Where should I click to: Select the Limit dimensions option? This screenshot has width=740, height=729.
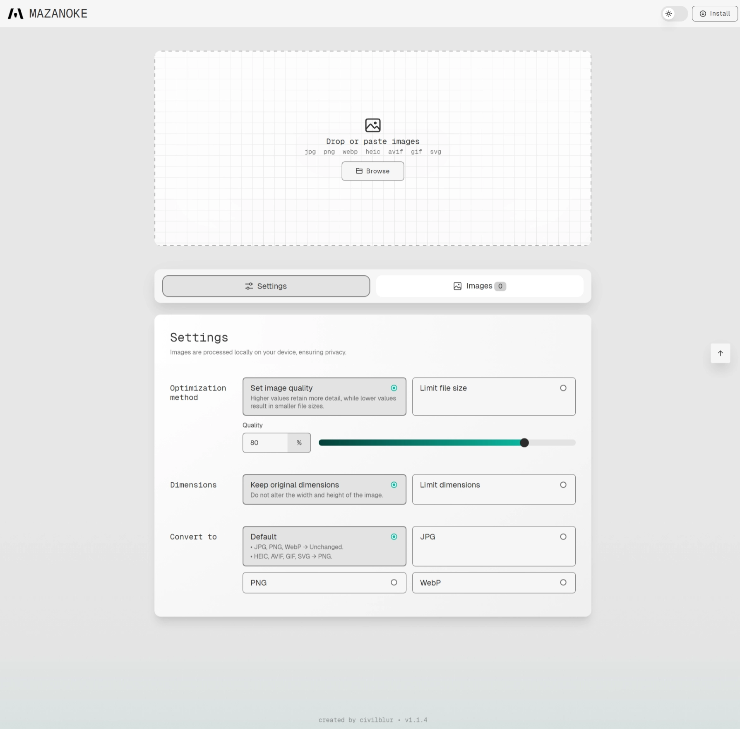pos(494,489)
